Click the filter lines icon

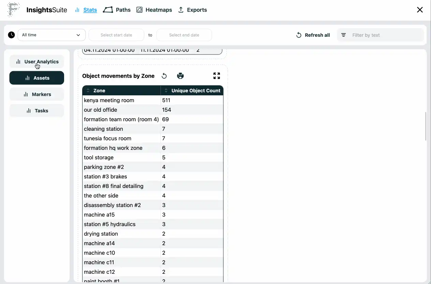(344, 35)
